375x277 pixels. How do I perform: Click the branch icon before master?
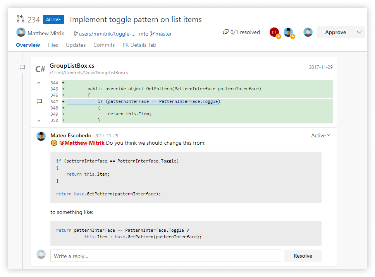(152, 34)
